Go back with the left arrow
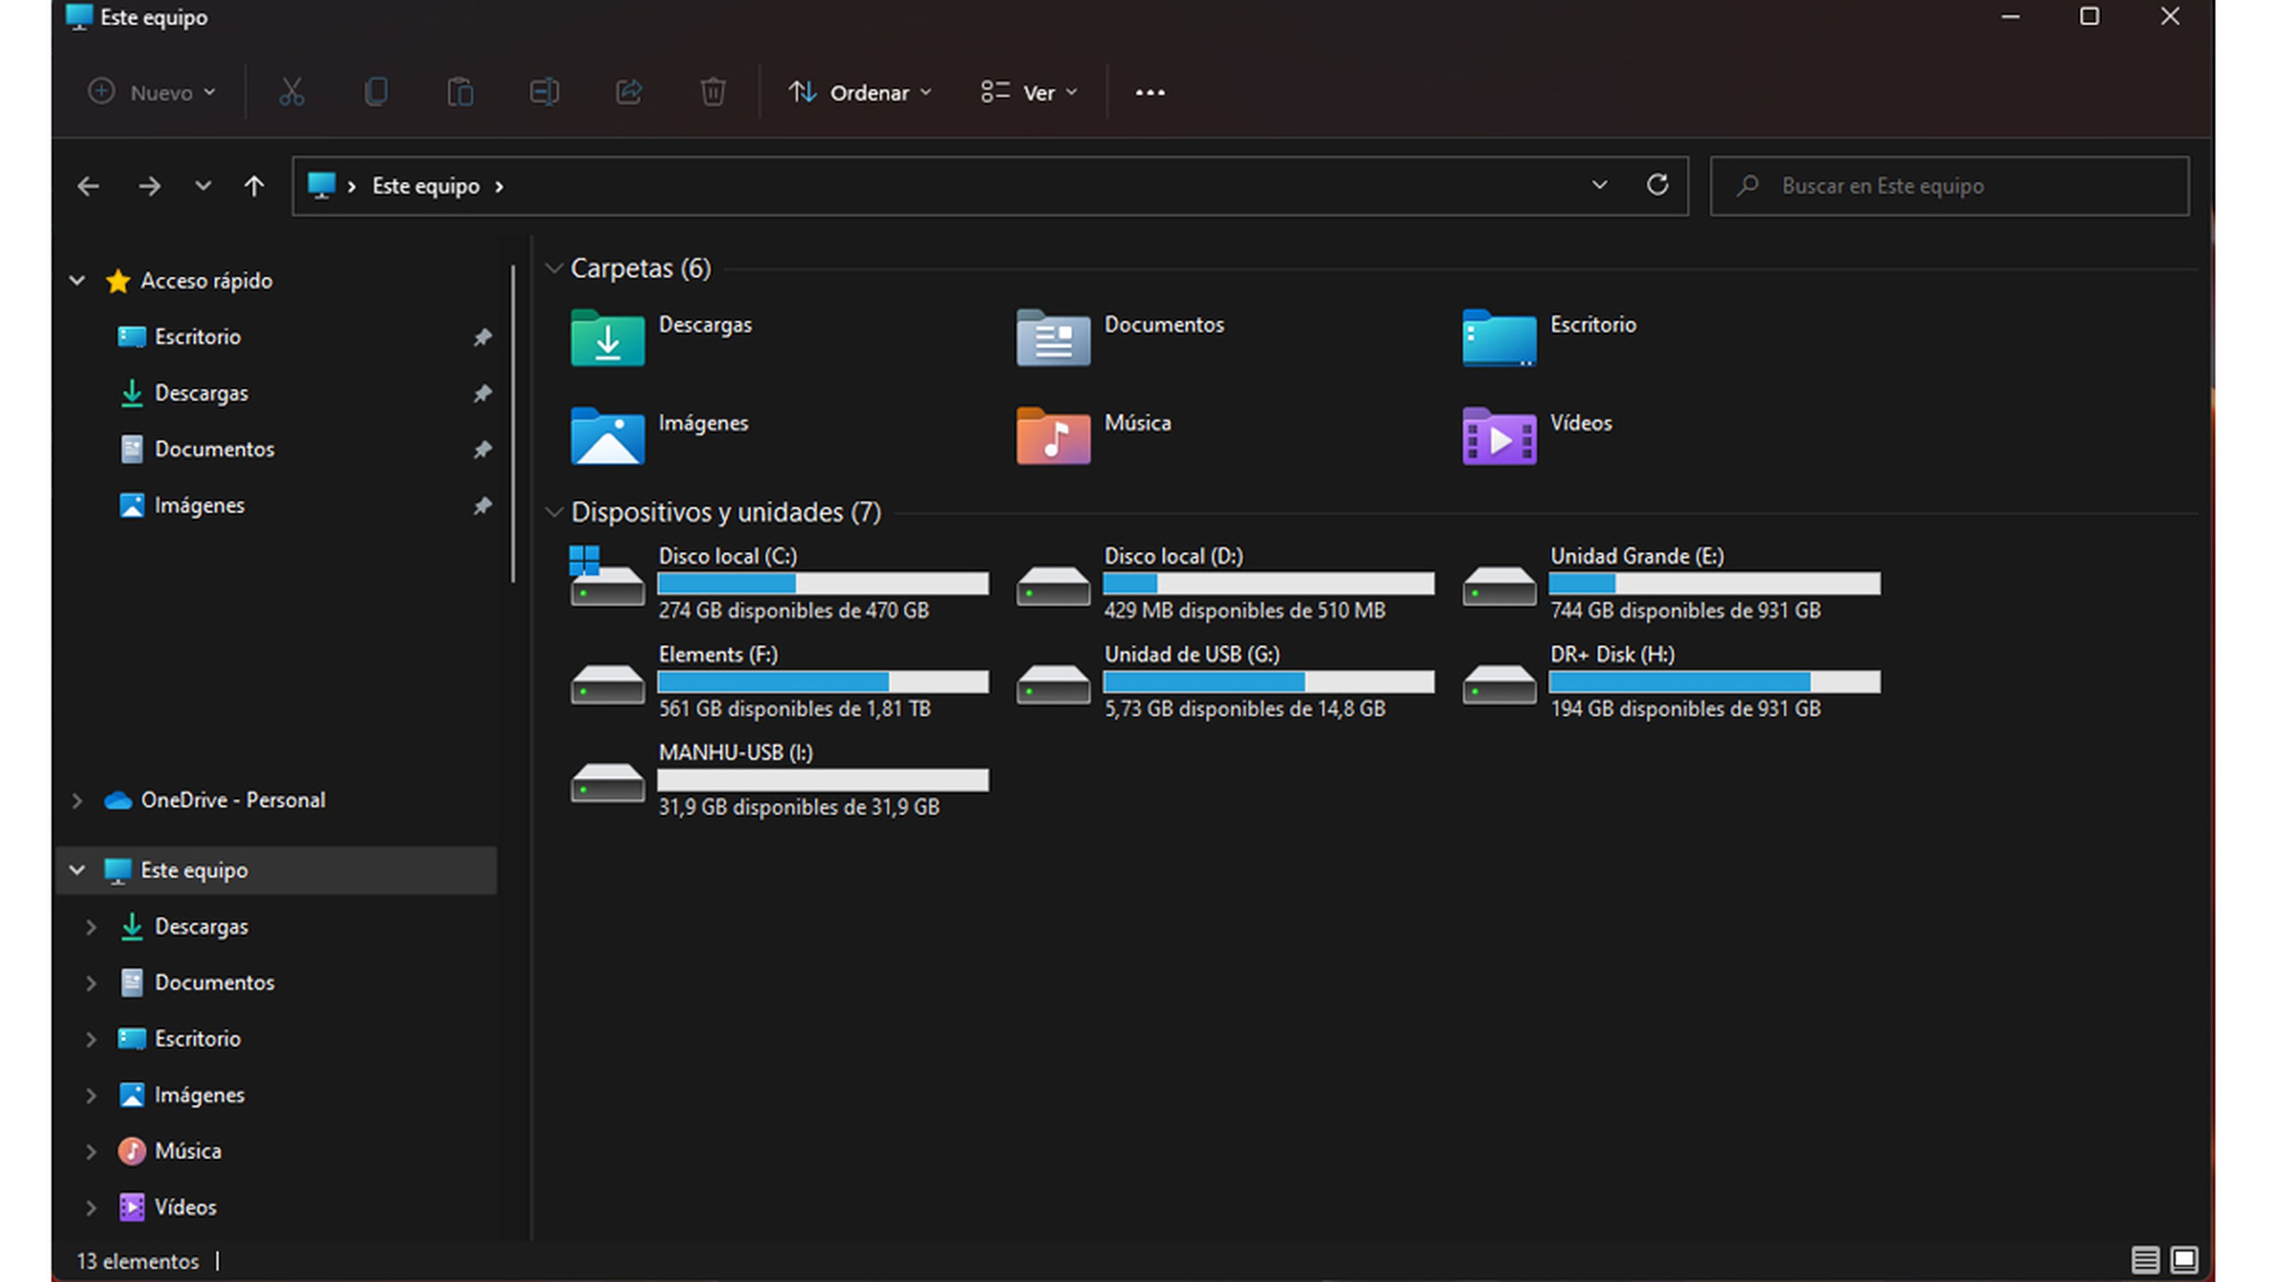The image size is (2280, 1282). (88, 186)
